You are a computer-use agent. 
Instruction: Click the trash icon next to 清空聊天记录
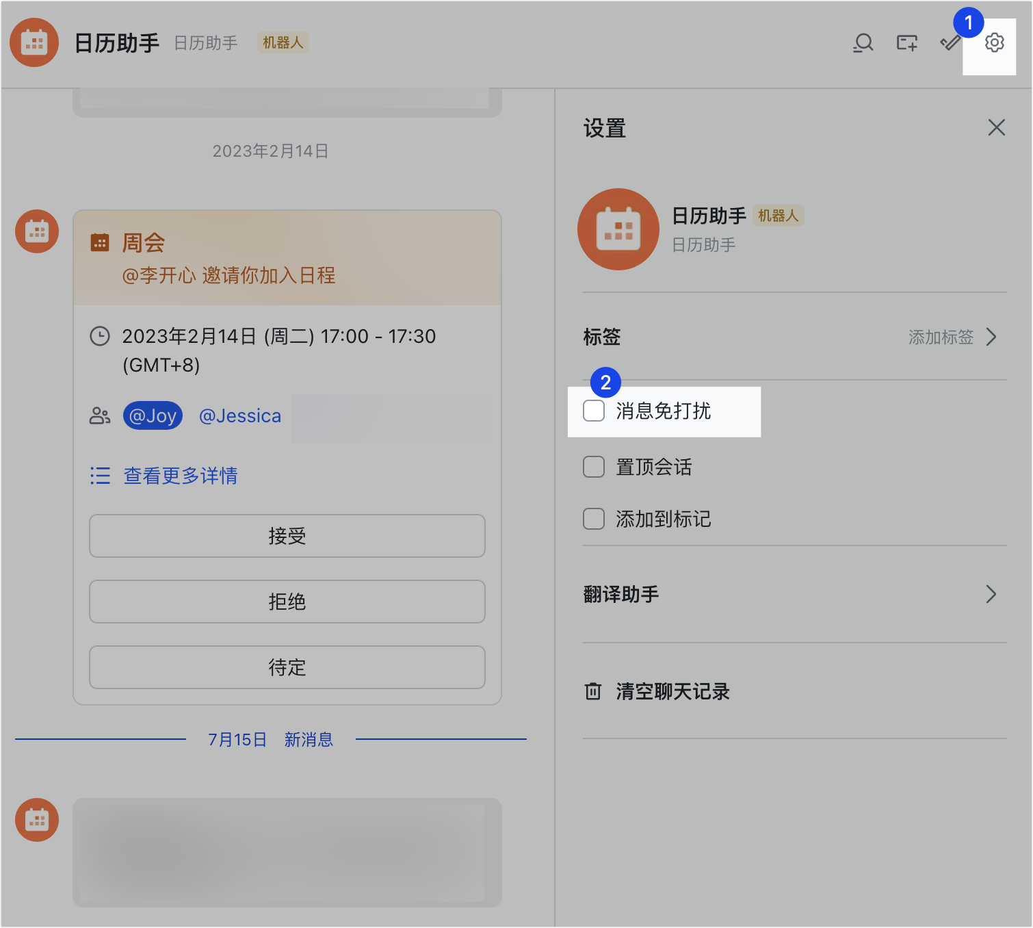tap(592, 691)
